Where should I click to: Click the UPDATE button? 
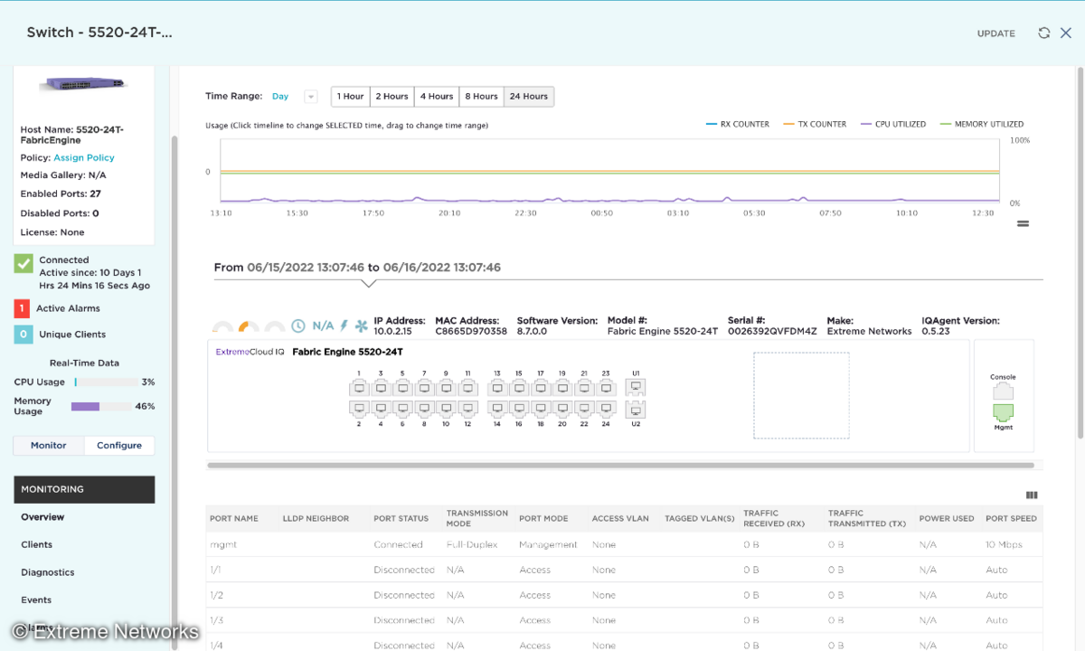coord(995,33)
